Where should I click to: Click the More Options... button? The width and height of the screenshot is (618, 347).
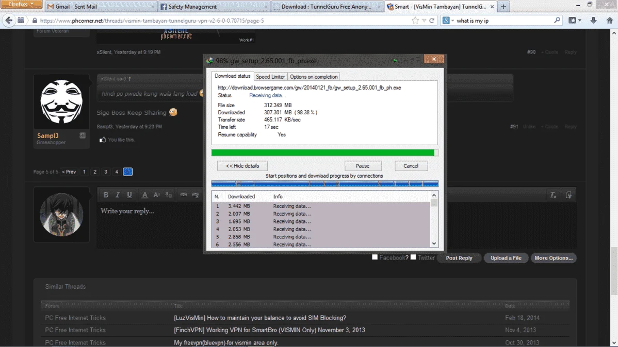pyautogui.click(x=554, y=258)
